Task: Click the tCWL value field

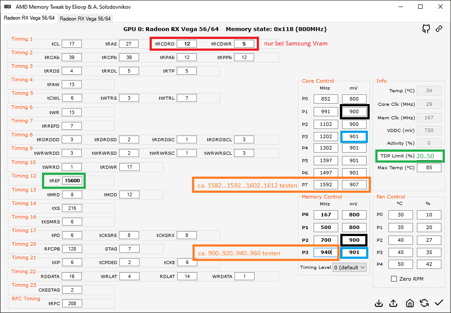Action: point(72,98)
